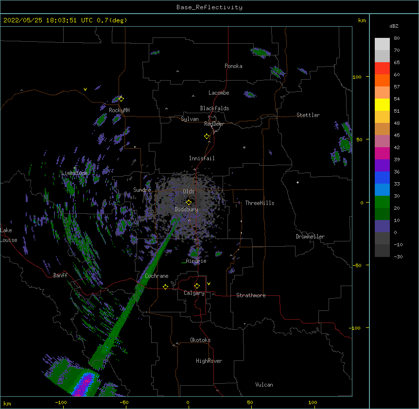Click the yellow diamond marker above Calgary label
Viewport: 419px width, 409px height.
197,286
